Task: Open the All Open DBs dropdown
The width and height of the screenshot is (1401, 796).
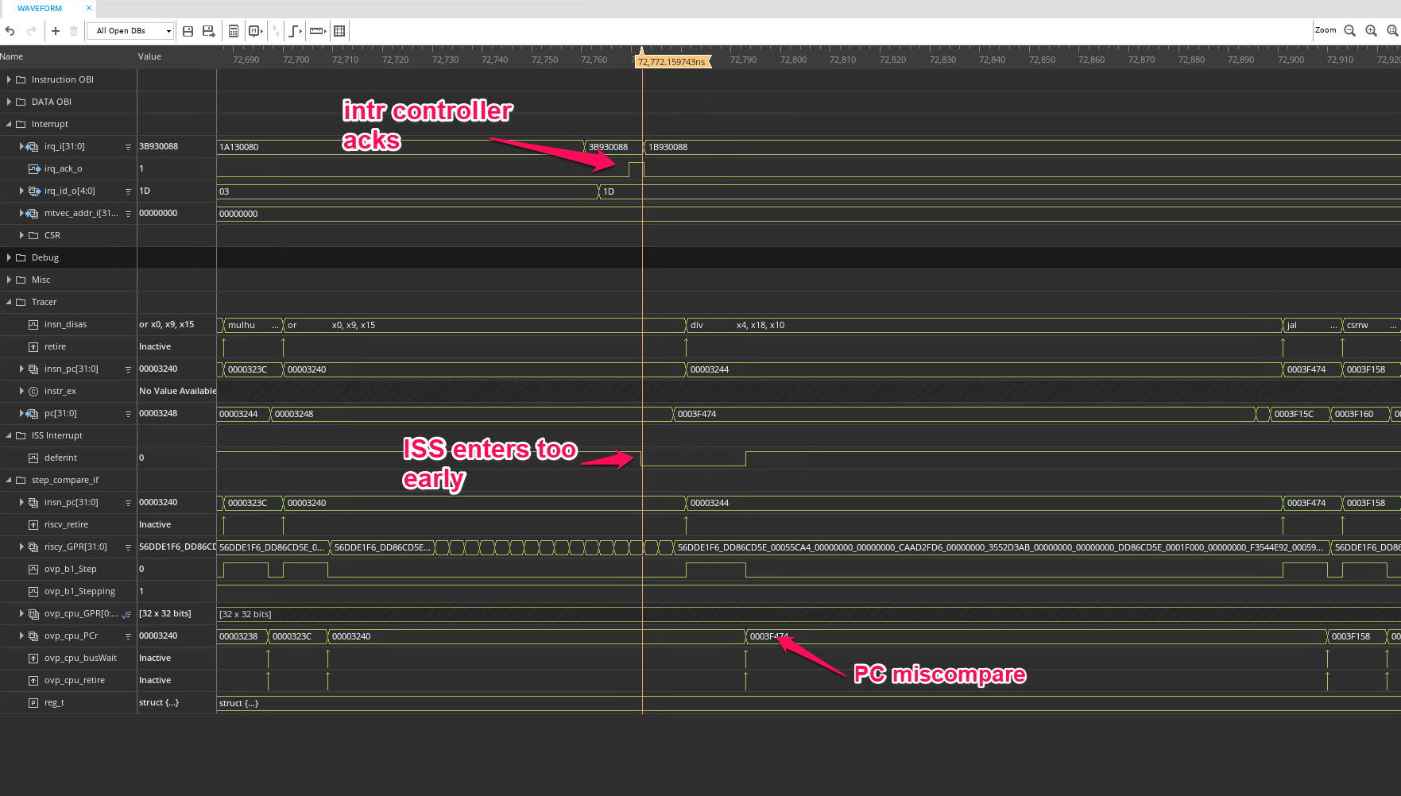Action: (130, 30)
